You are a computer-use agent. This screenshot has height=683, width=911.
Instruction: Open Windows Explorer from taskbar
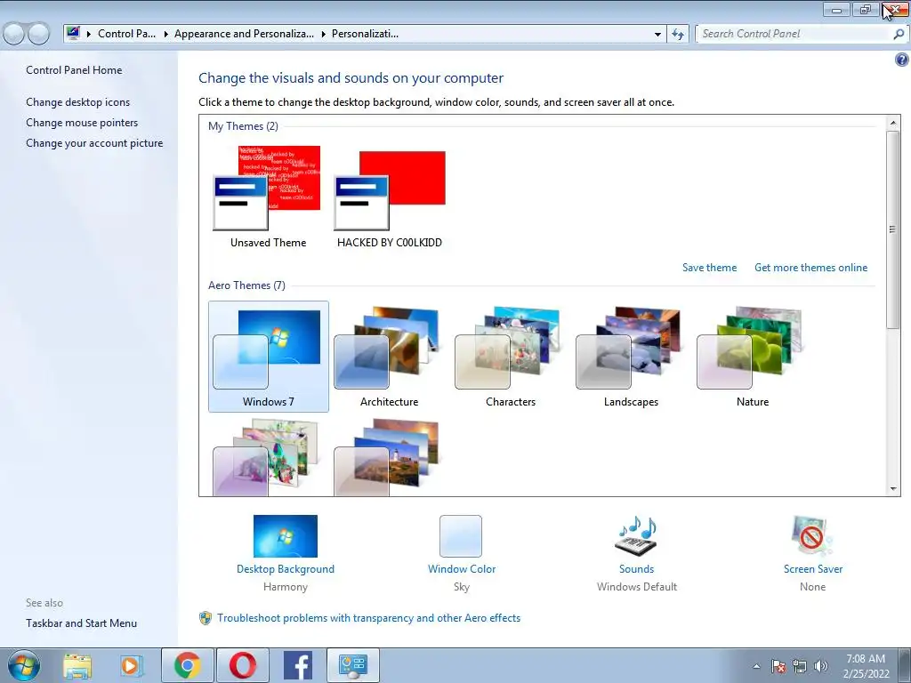[x=77, y=665]
